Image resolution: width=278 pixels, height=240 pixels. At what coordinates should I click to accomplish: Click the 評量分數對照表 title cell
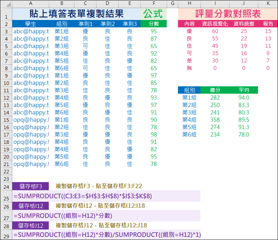(228, 14)
